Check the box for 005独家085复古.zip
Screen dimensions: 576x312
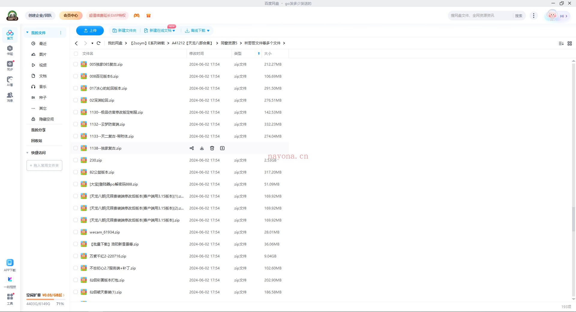pyautogui.click(x=76, y=64)
